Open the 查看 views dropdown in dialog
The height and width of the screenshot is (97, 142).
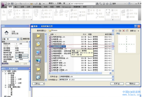point(135,31)
